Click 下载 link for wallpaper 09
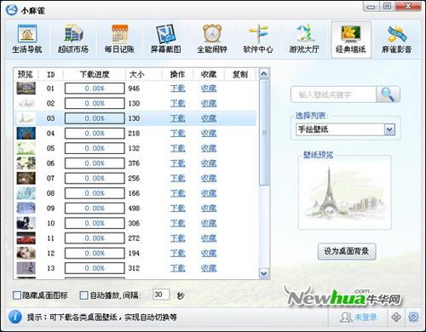The width and height of the screenshot is (426, 332). click(x=178, y=209)
